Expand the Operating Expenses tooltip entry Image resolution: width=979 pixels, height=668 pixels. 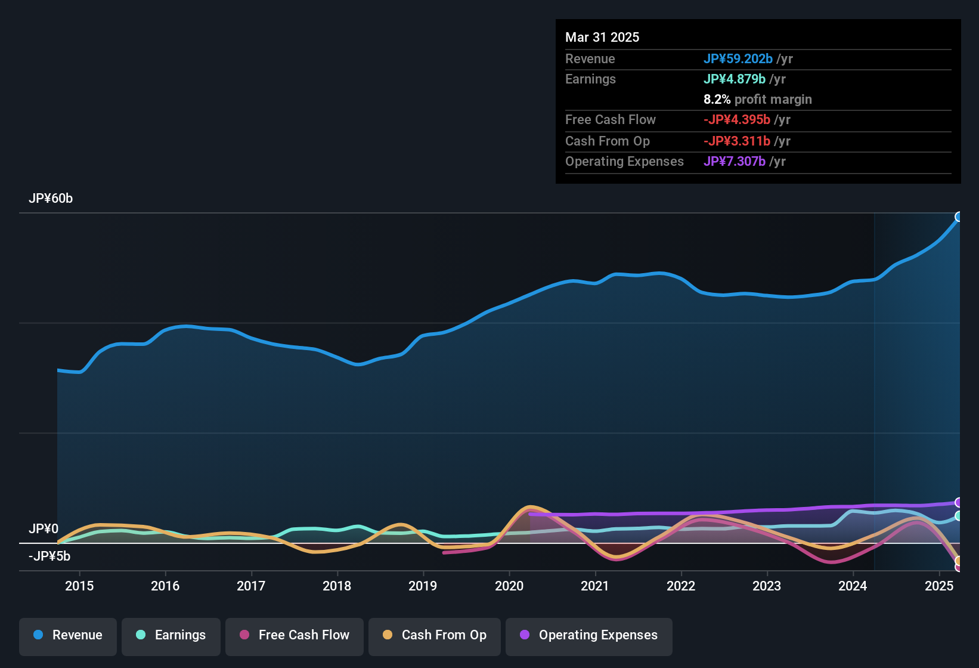tap(624, 161)
